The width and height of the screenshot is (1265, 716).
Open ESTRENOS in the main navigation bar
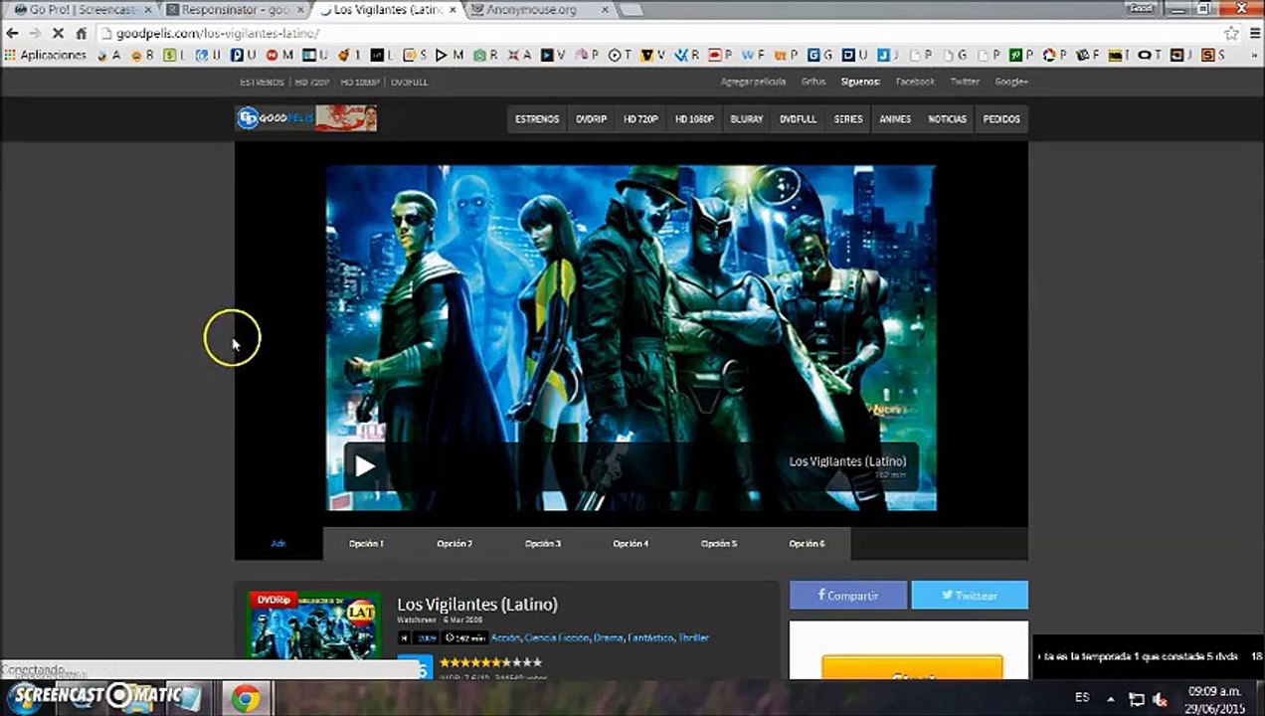coord(537,119)
